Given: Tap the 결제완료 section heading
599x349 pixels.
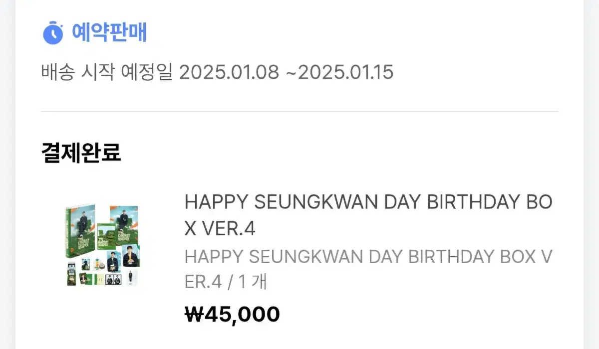Looking at the screenshot, I should click(x=81, y=153).
